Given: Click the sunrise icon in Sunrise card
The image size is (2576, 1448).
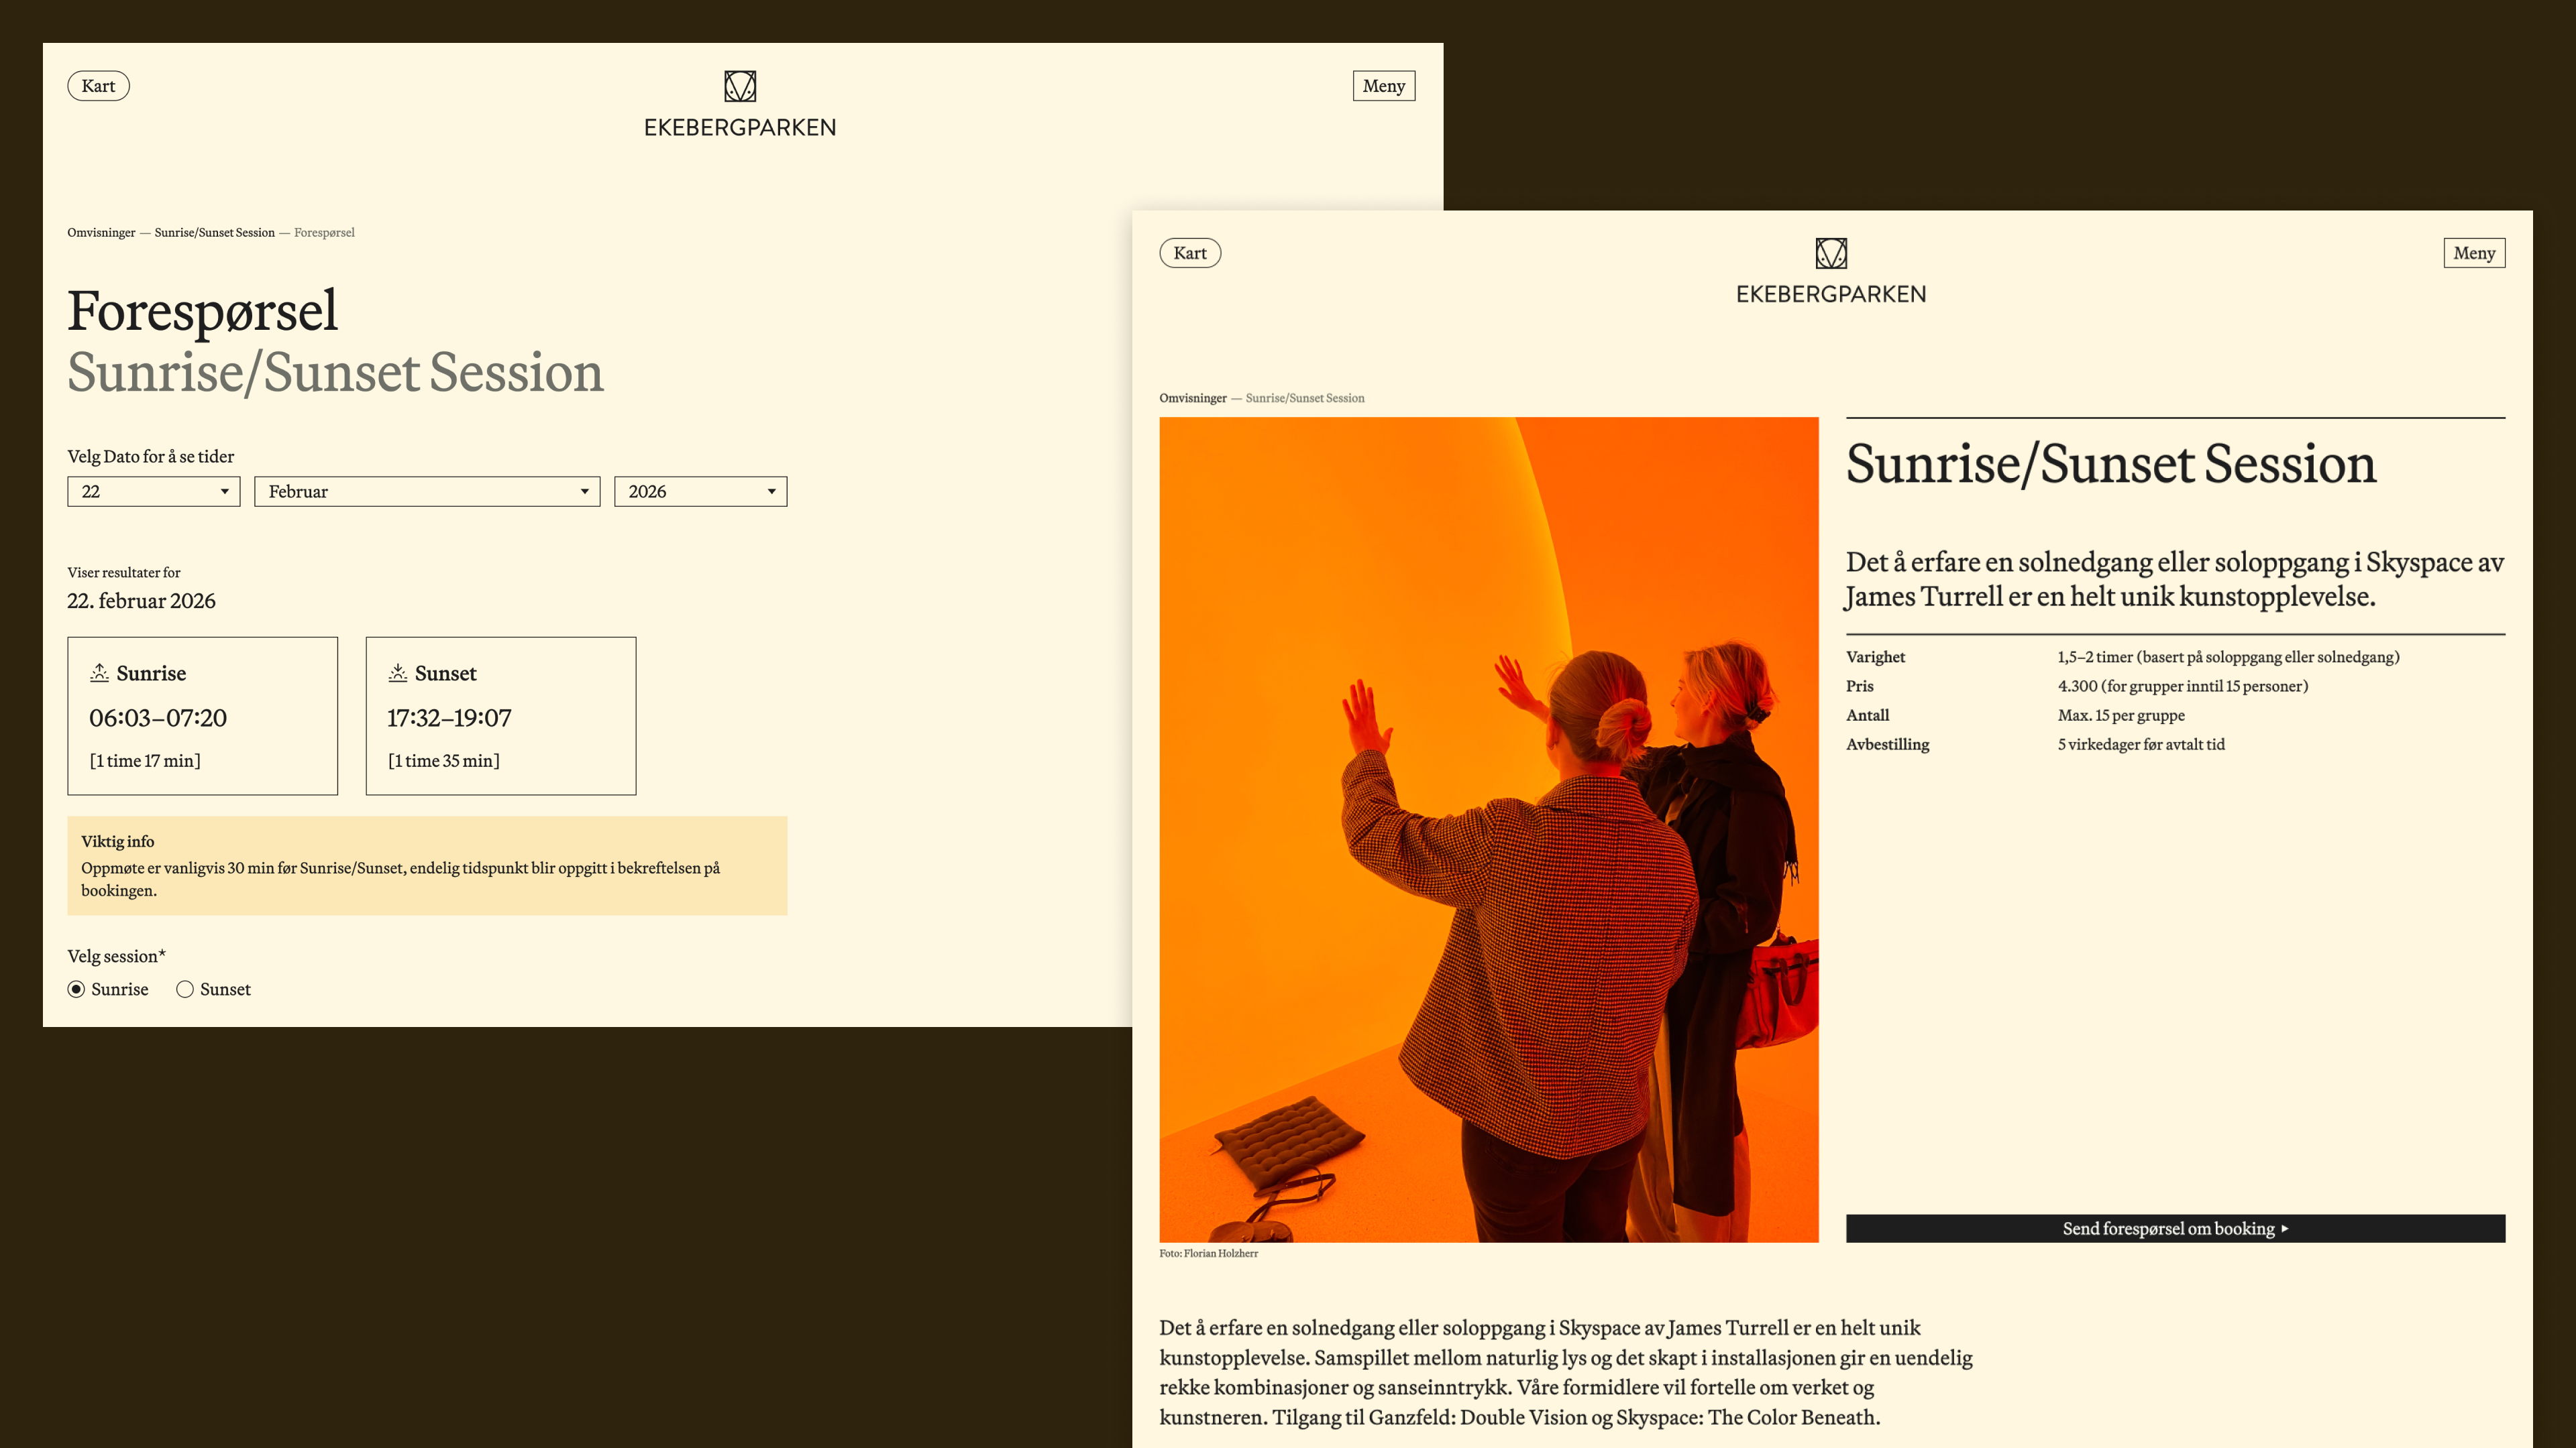Looking at the screenshot, I should click(x=99, y=672).
